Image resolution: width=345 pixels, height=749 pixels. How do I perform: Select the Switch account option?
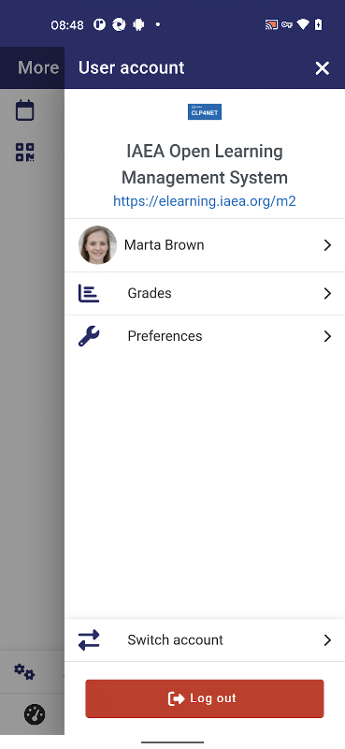coord(205,640)
